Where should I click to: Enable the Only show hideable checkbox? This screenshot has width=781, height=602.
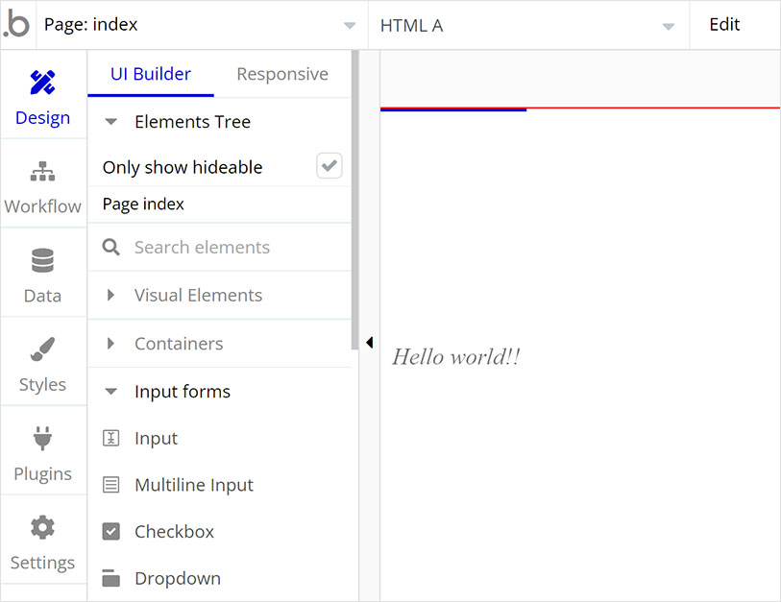[329, 165]
